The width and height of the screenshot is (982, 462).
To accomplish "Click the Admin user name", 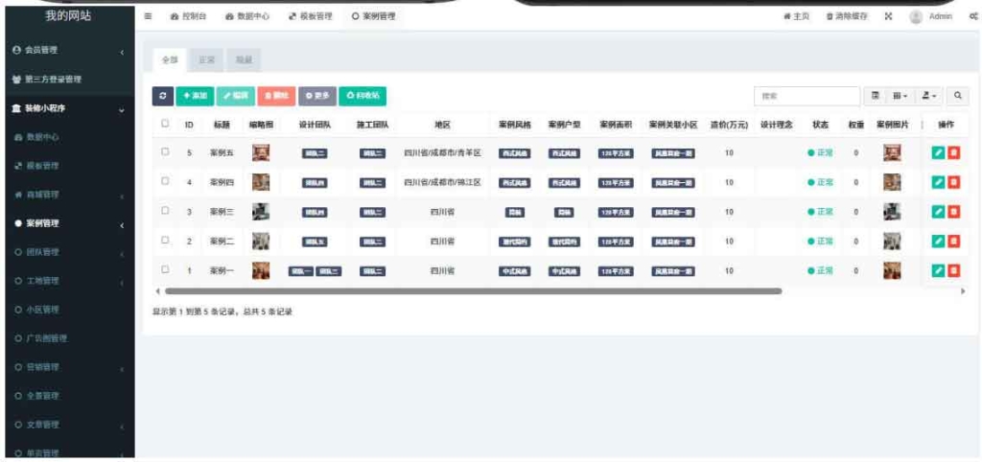I will (x=941, y=17).
